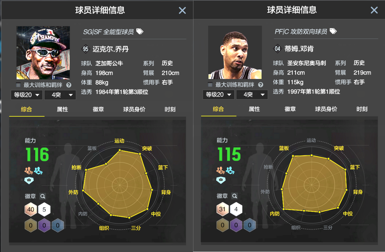Viewport: 385px width, 252px height.
Task: Select the purple badge hexagon in Jordan's panel
Action: (x=44, y=225)
